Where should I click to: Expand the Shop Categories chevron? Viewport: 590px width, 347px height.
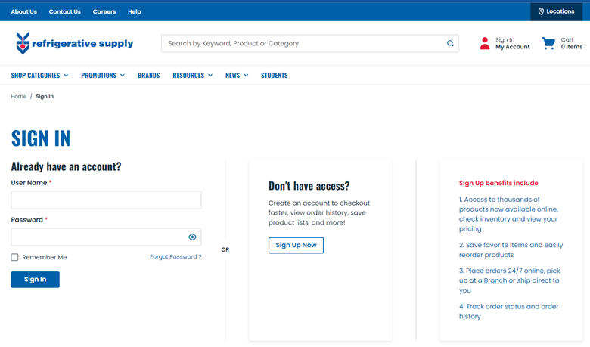[x=66, y=75]
